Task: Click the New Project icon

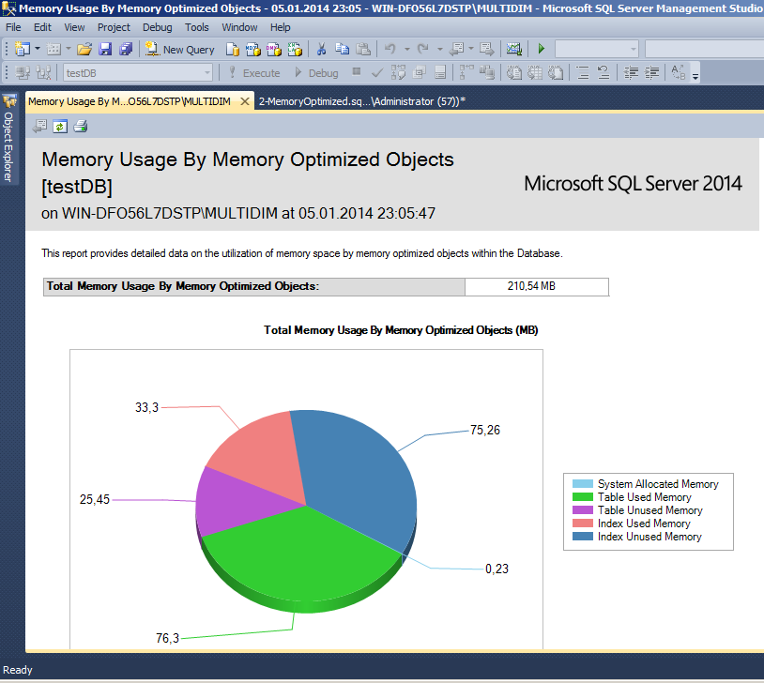Action: [22, 49]
